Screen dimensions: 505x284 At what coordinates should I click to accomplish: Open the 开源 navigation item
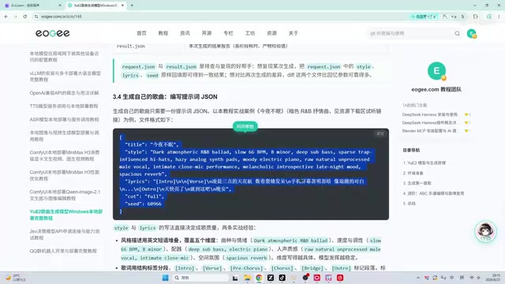tap(207, 33)
